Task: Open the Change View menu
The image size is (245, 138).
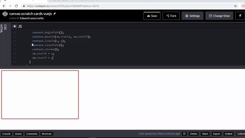Action: click(219, 16)
